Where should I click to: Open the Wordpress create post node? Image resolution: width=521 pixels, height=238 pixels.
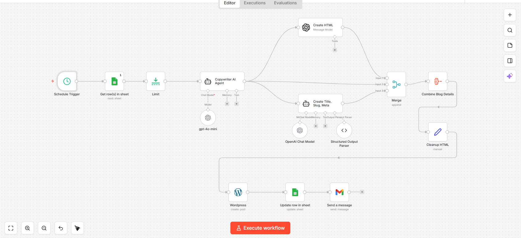(238, 192)
